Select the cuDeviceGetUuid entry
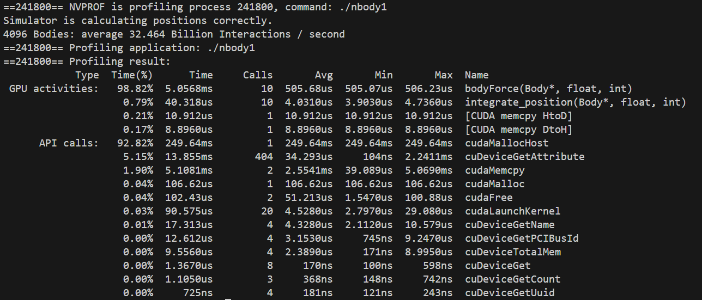 pos(510,293)
